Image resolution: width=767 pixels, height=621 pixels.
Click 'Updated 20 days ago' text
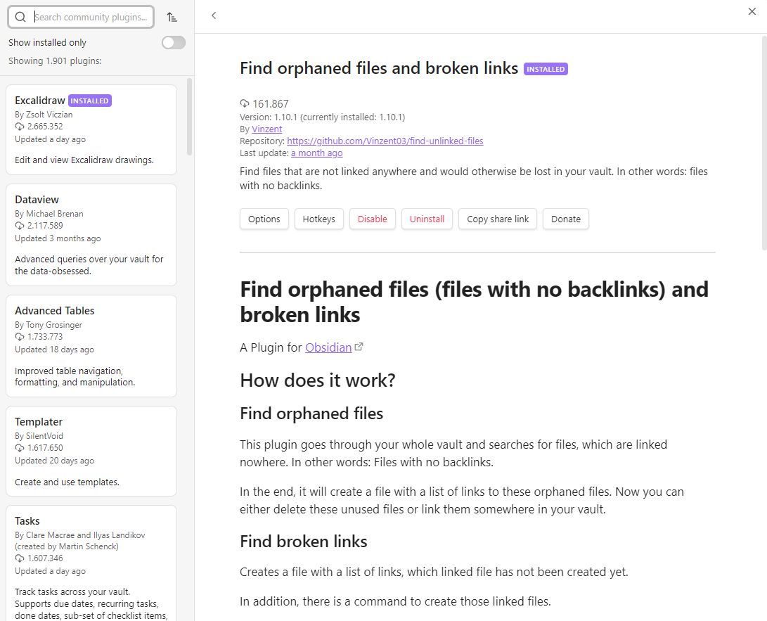tap(54, 461)
